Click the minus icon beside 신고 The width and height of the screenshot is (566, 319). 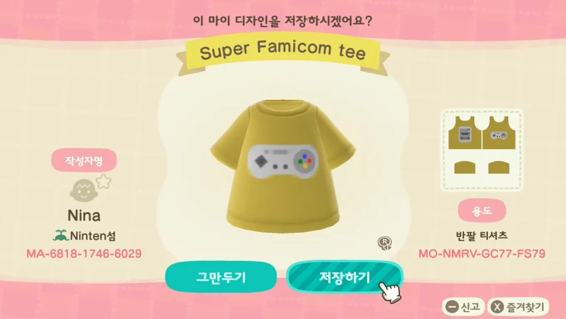click(x=452, y=307)
